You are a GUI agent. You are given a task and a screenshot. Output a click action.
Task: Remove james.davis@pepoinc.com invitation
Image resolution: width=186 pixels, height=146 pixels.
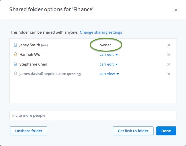[169, 74]
